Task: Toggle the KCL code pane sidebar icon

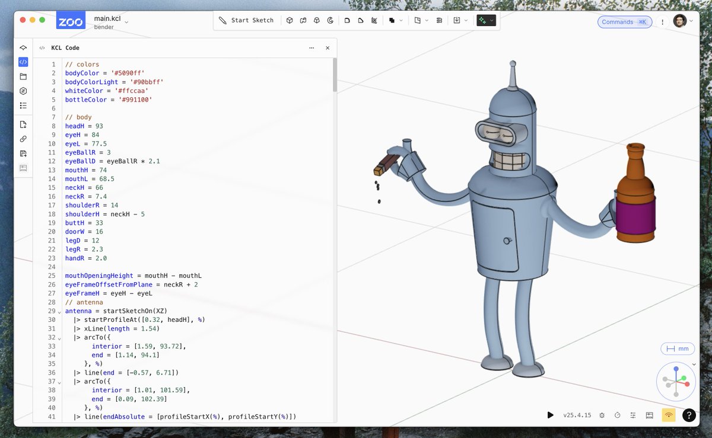Action: 23,62
